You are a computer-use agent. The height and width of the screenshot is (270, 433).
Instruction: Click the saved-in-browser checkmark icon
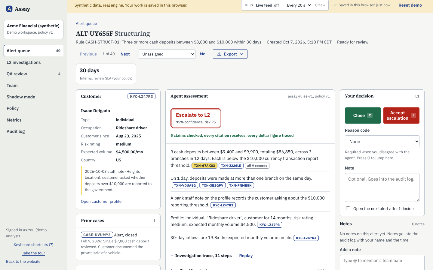point(335,5)
